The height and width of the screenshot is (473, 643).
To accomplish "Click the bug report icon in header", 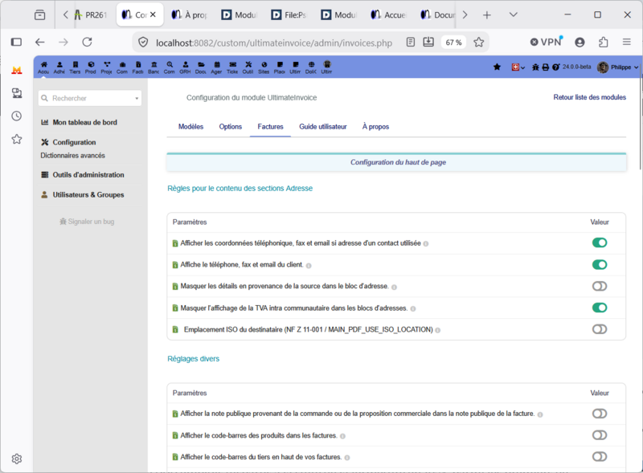I will [535, 67].
